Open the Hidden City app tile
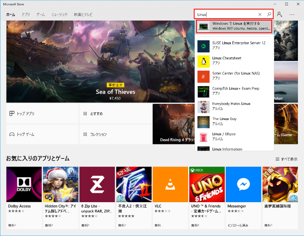 coord(61,198)
